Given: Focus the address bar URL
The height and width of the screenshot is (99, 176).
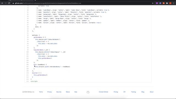Looking at the screenshot, I should (x=48, y=3).
